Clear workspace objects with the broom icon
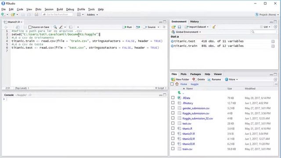 point(214,27)
